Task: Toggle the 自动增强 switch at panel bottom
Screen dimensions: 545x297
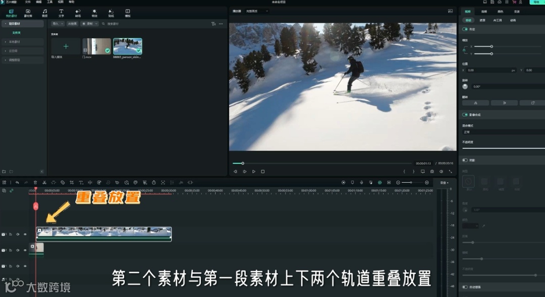Action: 465,287
